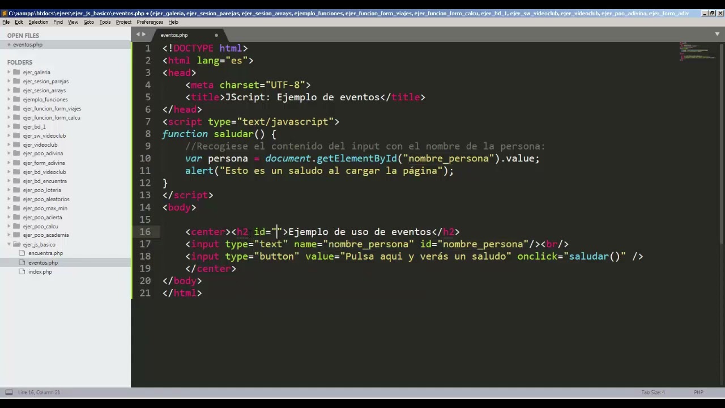Click the Sublime Text icon in title bar
This screenshot has width=725, height=408.
pos(4,13)
